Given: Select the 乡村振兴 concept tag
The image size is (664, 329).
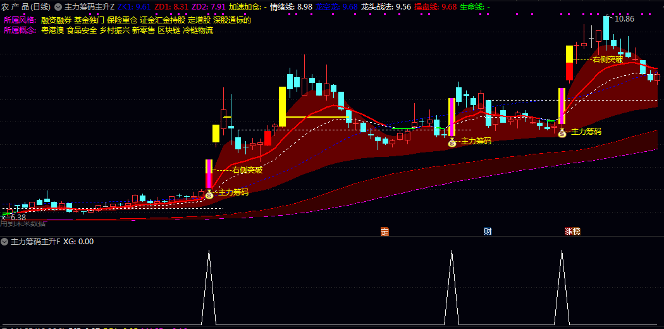Looking at the screenshot, I should tap(114, 30).
